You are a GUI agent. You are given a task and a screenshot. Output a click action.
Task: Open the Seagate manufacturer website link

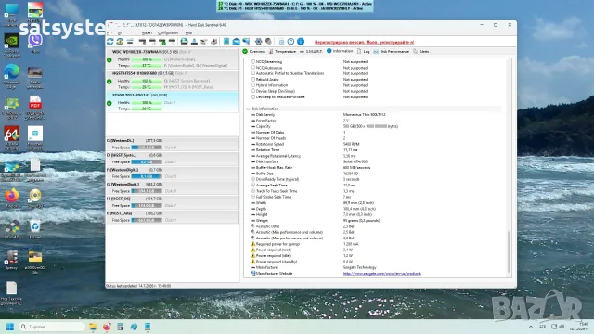pos(381,274)
